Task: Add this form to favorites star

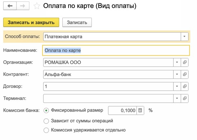Action: 37,6
